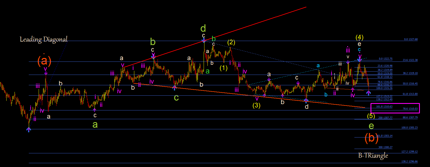
Task: Click the 0.0 1327.68 Fibonacci level label
Action: click(411, 39)
